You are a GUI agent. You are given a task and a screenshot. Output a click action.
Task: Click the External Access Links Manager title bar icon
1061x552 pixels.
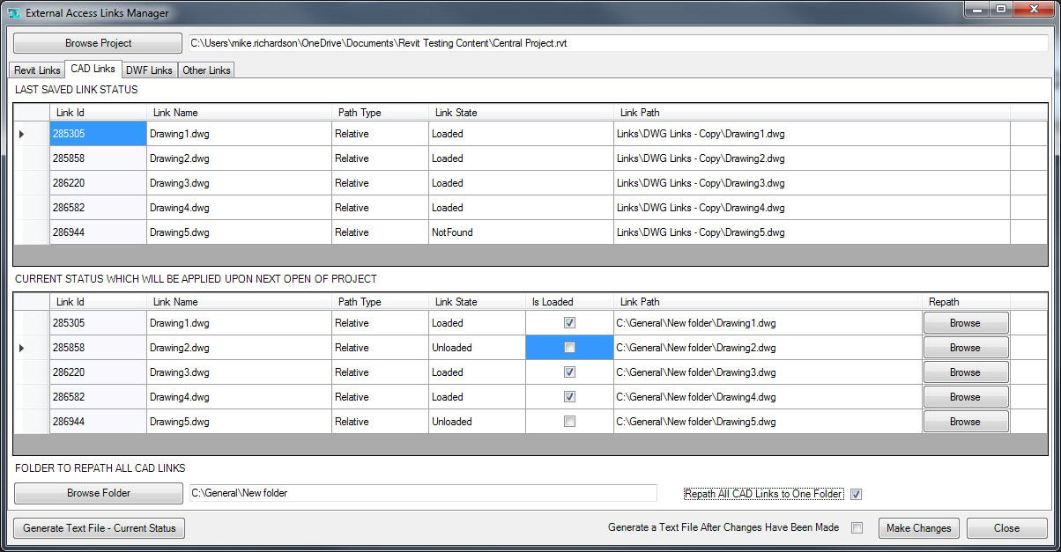[x=12, y=12]
